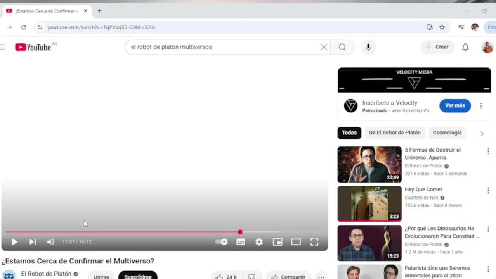
Task: Open the Dinosaurios video thumbnail
Action: pos(369,243)
